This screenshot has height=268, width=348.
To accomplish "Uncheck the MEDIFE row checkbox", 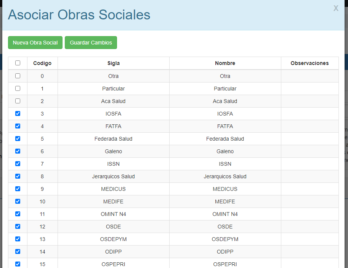I will click(x=18, y=201).
